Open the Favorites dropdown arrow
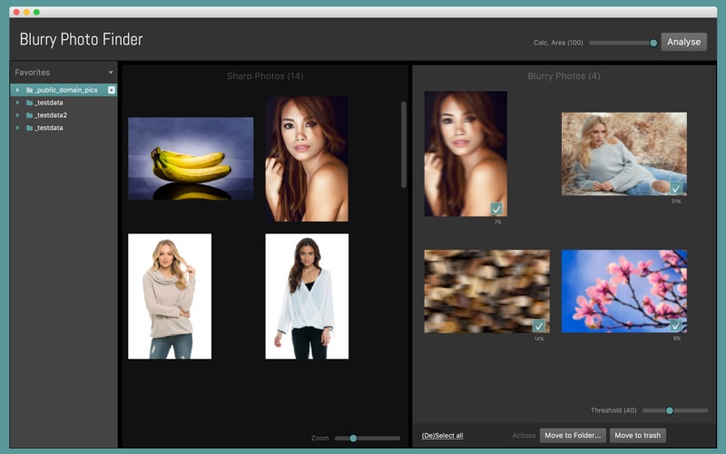 coord(111,73)
